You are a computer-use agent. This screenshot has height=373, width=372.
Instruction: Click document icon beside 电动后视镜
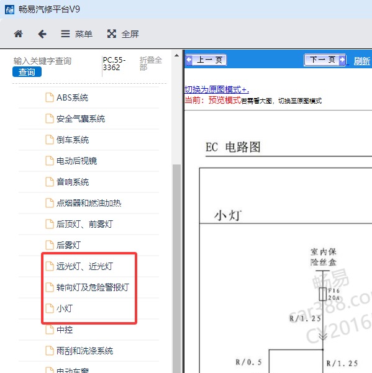pos(50,161)
